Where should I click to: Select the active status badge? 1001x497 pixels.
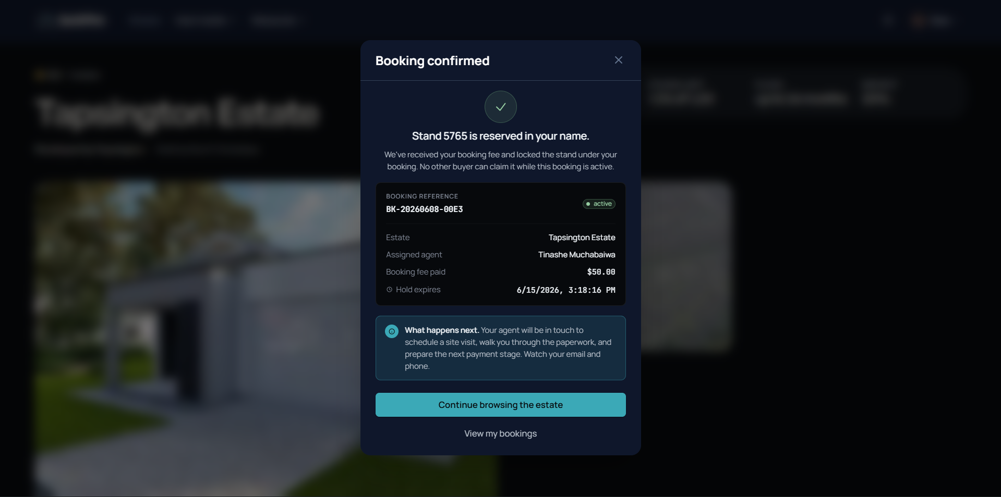[x=599, y=204]
